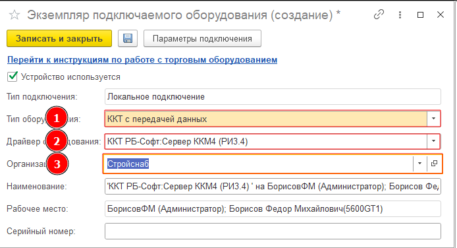Expand the Тип оборудования dropdown list

434,119
